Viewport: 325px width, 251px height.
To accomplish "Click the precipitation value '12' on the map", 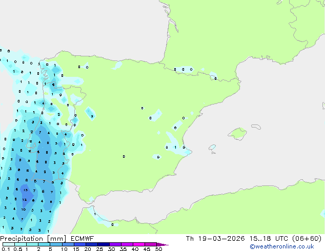I will pos(25,200).
